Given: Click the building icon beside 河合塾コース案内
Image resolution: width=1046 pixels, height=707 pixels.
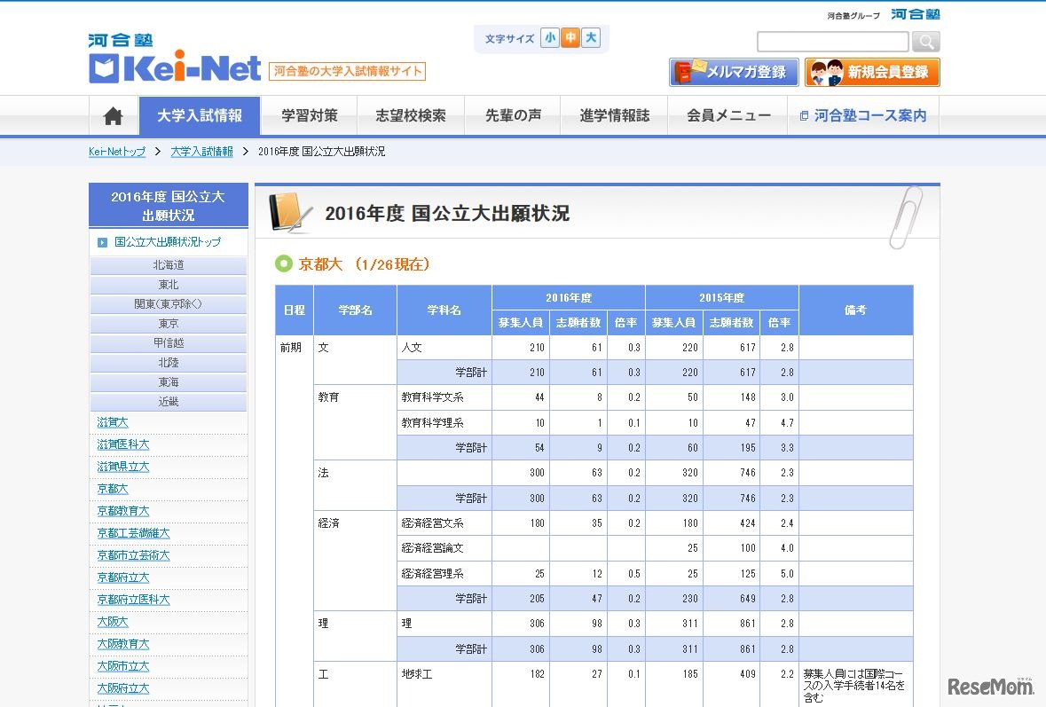Looking at the screenshot, I should pyautogui.click(x=802, y=115).
